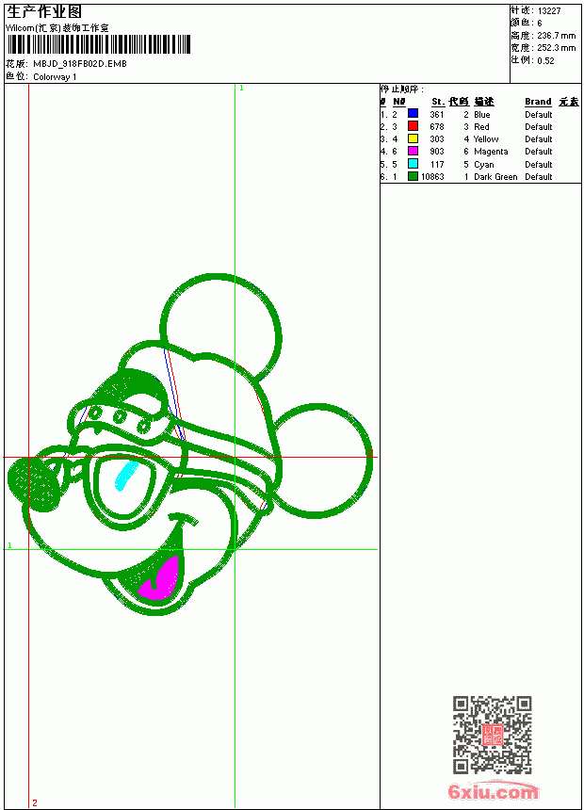The width and height of the screenshot is (584, 810).
Task: Click Default brand in the Magenta row
Action: (x=539, y=152)
